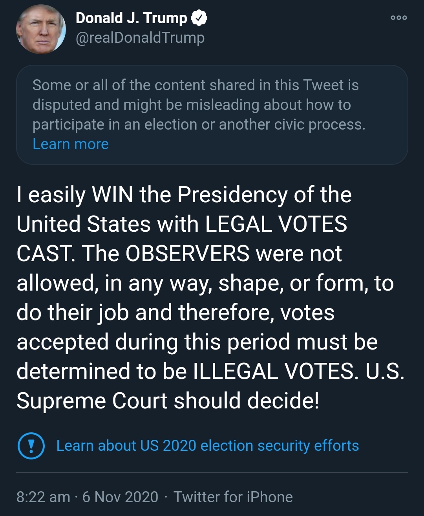Click the 6 Nov 2020 date
This screenshot has width=424, height=516.
(120, 497)
